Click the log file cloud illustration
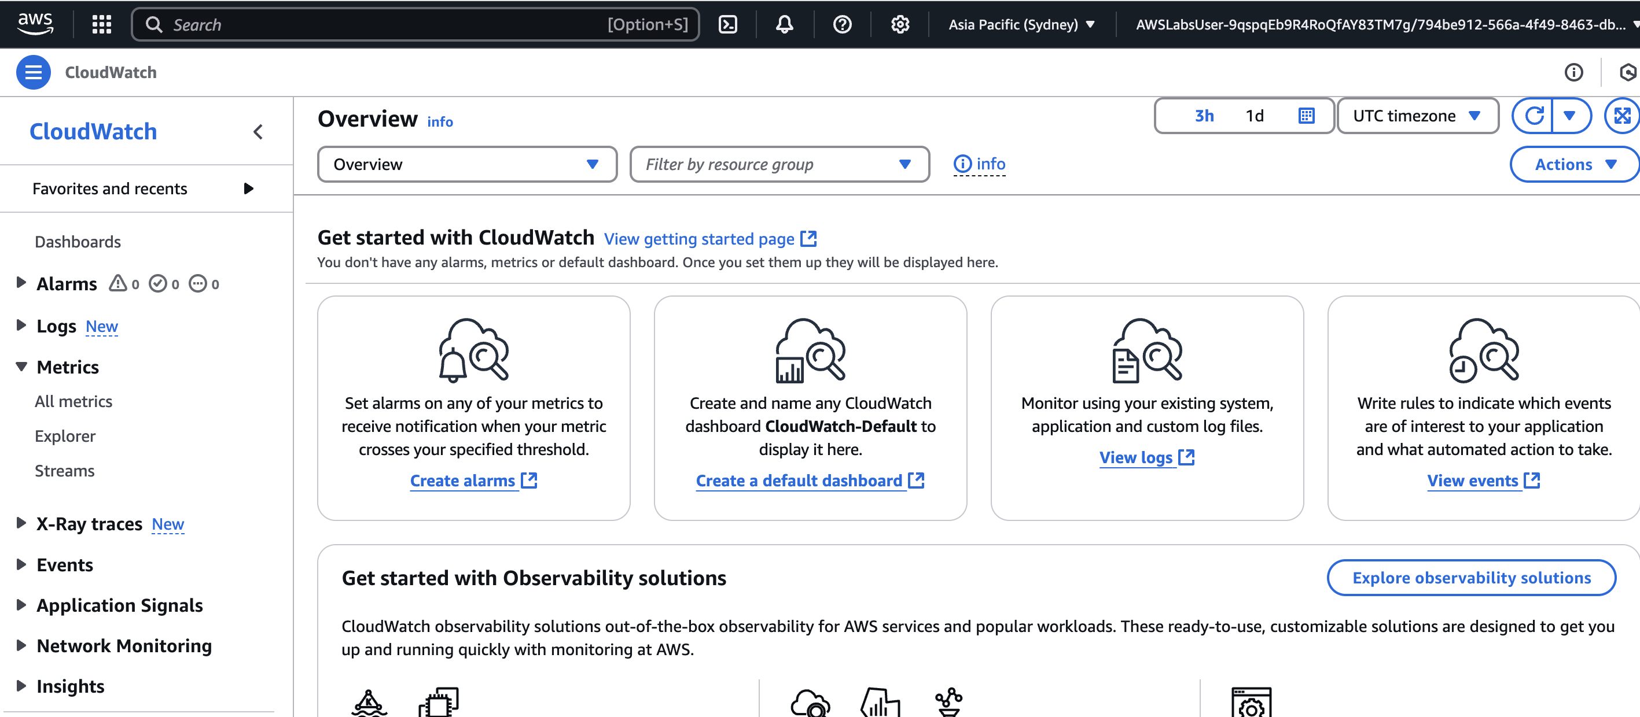1640x717 pixels. click(x=1147, y=350)
